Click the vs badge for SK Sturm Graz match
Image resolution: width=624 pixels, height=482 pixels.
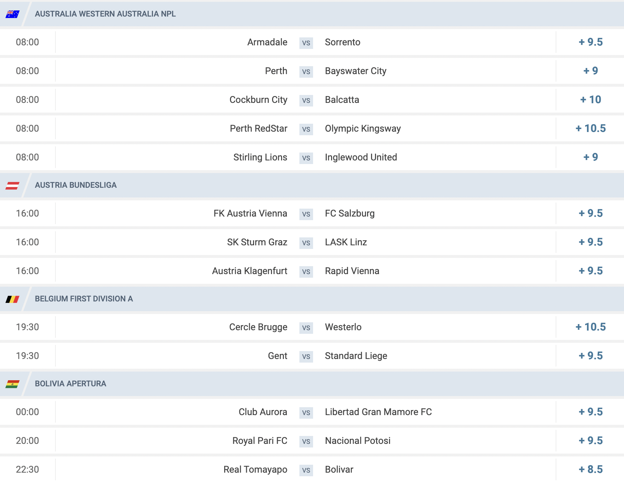pyautogui.click(x=306, y=243)
